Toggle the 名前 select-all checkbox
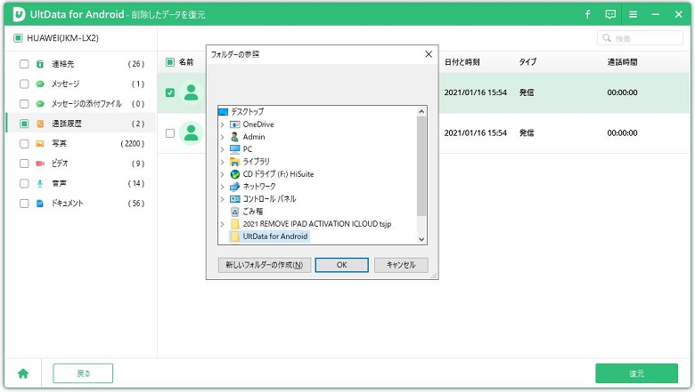The image size is (695, 392). coord(170,62)
